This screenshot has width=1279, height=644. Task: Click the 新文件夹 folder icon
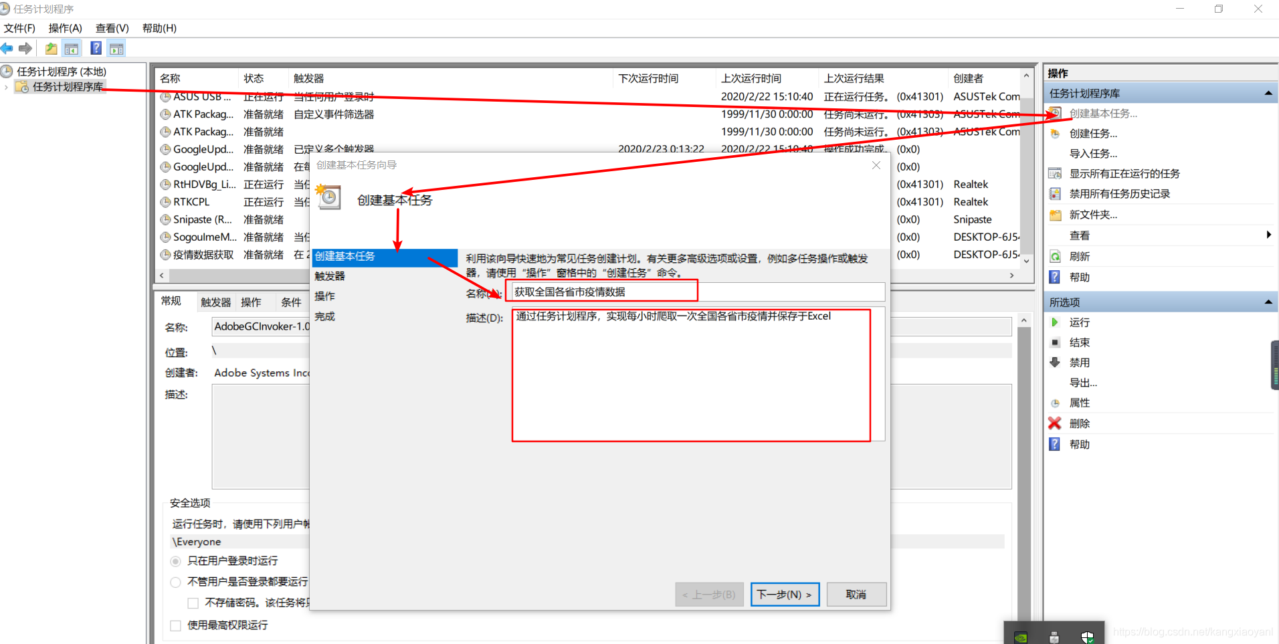click(1055, 215)
